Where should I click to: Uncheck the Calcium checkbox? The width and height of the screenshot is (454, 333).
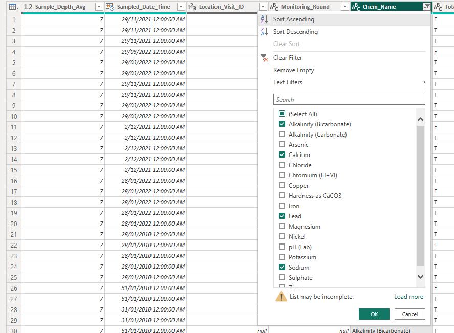coord(282,155)
